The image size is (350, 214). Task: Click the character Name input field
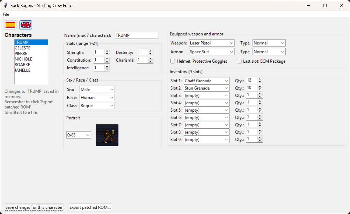(x=136, y=35)
